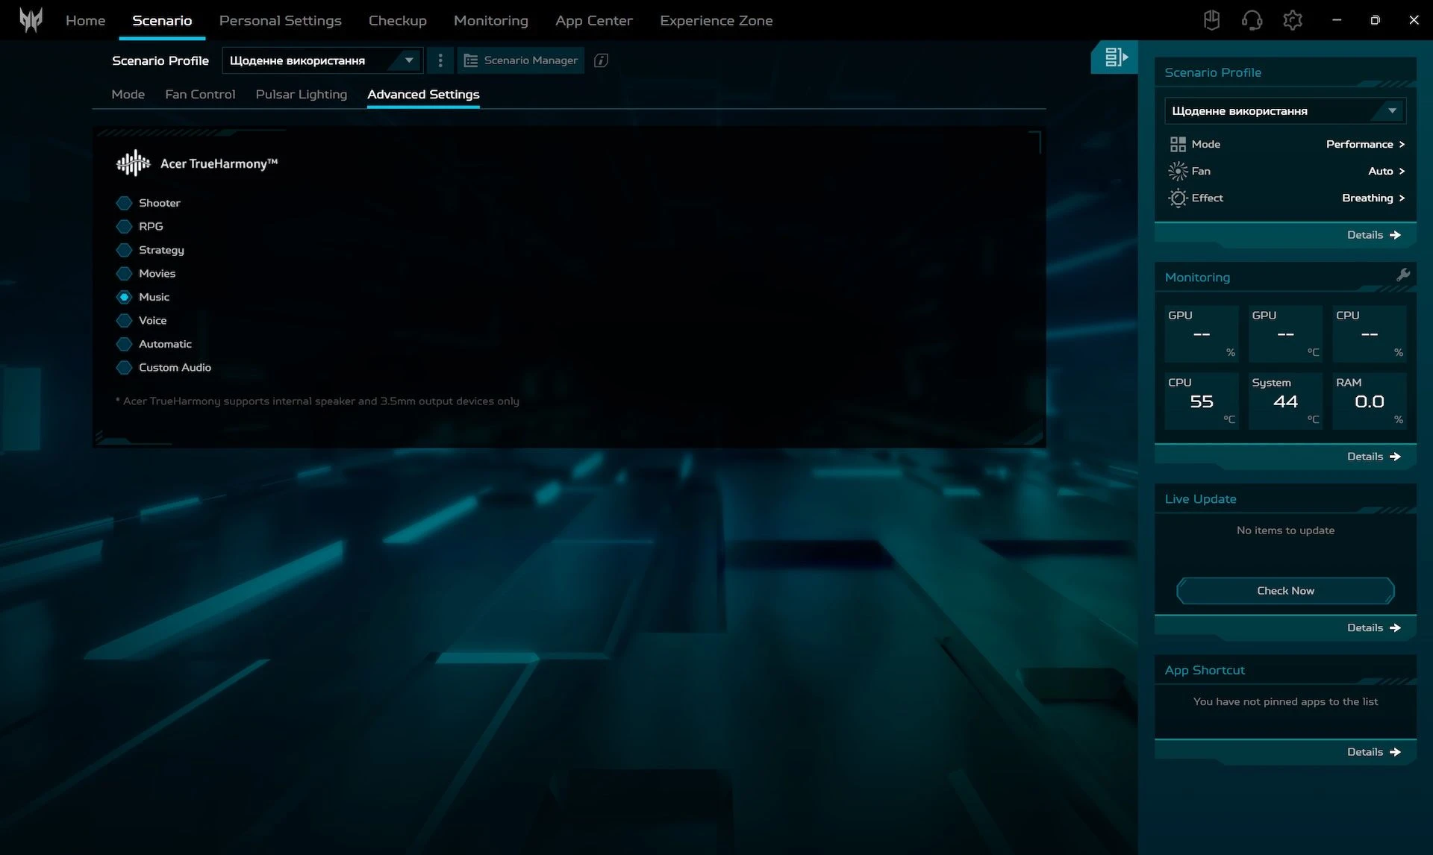The image size is (1433, 855).
Task: Click the GPU percent usage tile
Action: pos(1201,333)
